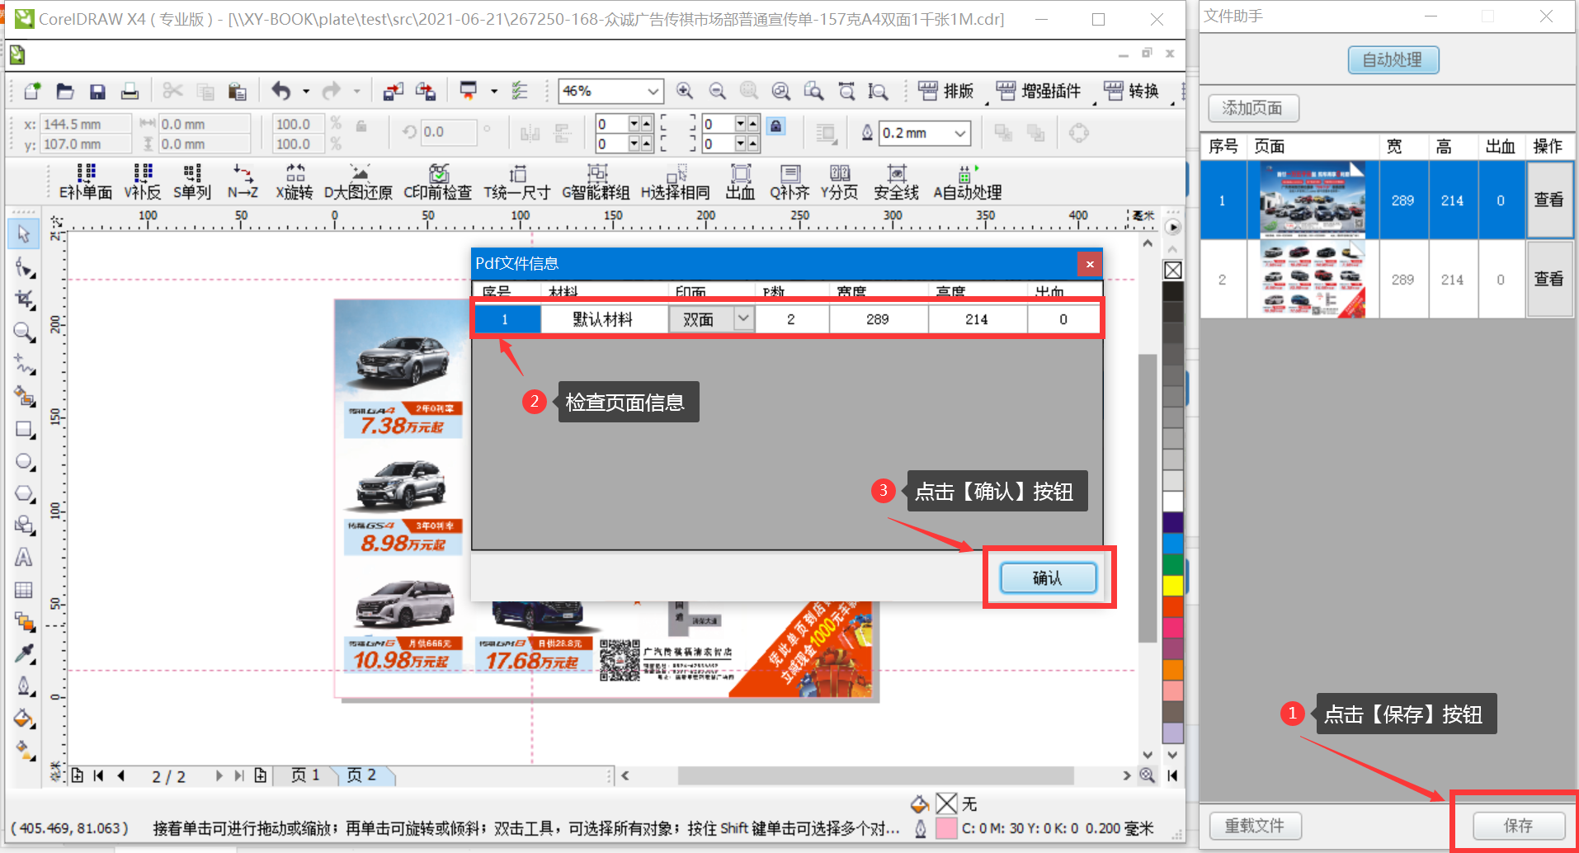Select the Table tool

coord(24,590)
